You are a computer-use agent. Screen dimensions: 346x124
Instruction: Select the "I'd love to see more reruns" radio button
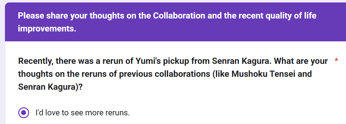[24, 113]
